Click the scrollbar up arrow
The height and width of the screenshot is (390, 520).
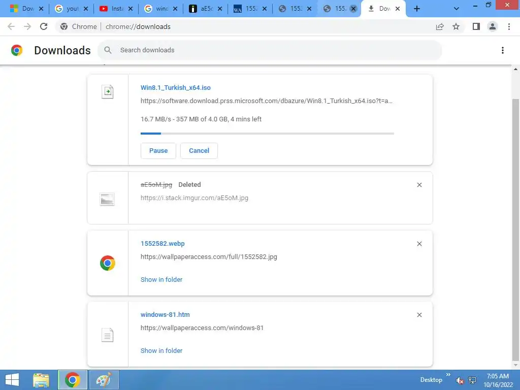coord(515,69)
